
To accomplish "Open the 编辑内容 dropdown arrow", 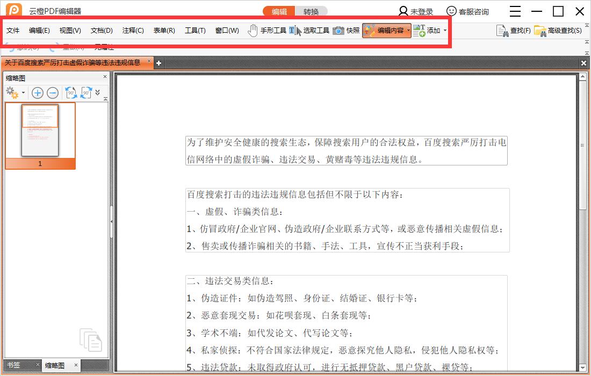I will 408,30.
